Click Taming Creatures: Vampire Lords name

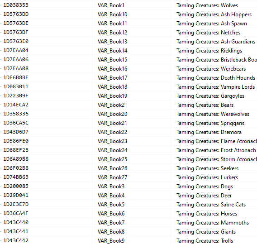pyautogui.click(x=215, y=87)
